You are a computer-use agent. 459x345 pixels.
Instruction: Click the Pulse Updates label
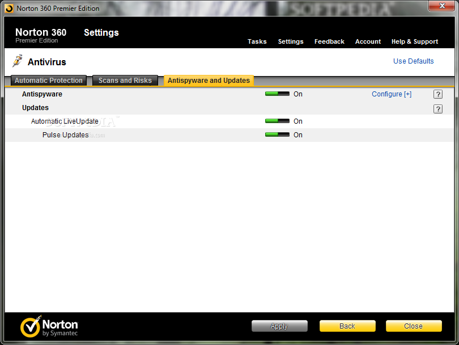pos(66,135)
